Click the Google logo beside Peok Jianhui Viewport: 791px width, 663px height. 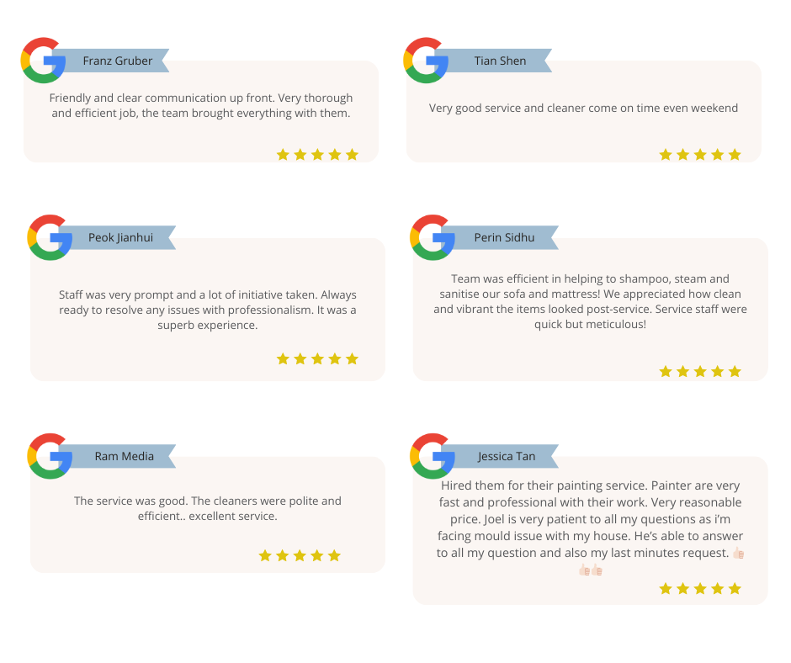(x=50, y=238)
